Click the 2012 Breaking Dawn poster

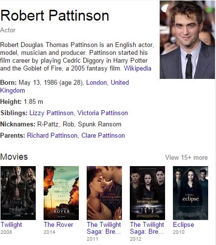[147, 193]
